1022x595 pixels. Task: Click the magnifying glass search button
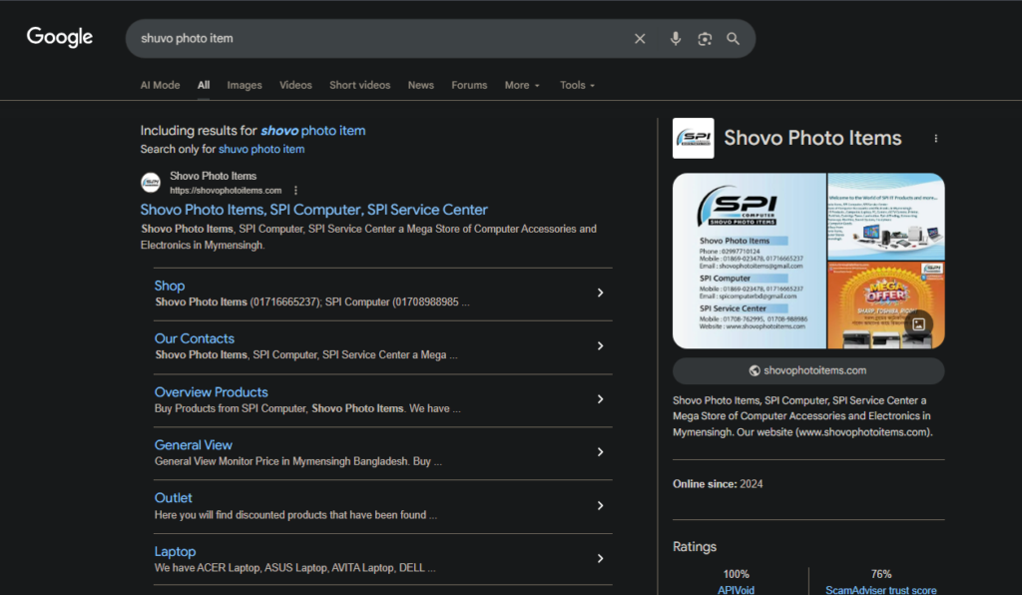[x=734, y=39]
